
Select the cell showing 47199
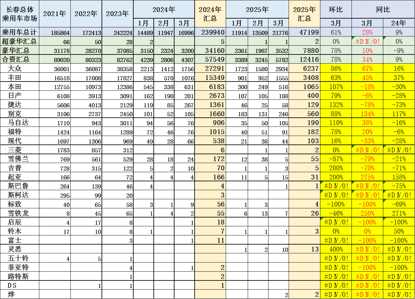[x=304, y=32]
